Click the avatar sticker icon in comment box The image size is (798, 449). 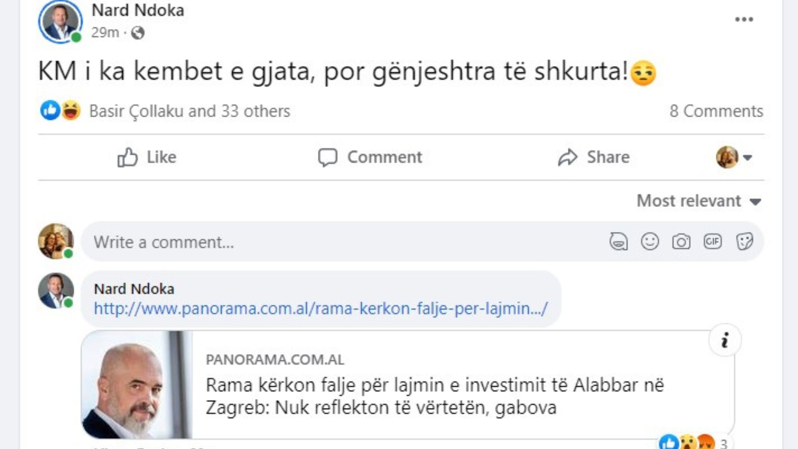pyautogui.click(x=618, y=242)
